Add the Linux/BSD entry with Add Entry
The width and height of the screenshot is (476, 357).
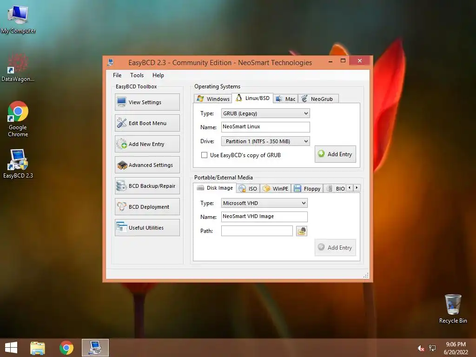tap(335, 154)
